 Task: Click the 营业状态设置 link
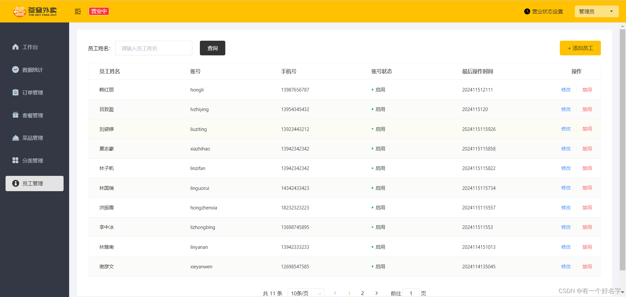[547, 11]
